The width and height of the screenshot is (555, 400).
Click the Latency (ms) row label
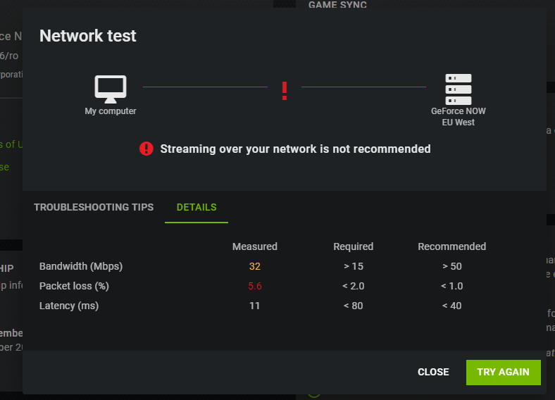(69, 306)
